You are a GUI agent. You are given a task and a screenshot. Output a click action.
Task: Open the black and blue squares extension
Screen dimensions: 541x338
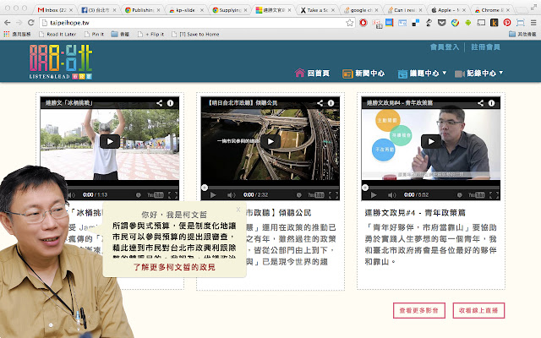[x=416, y=23]
